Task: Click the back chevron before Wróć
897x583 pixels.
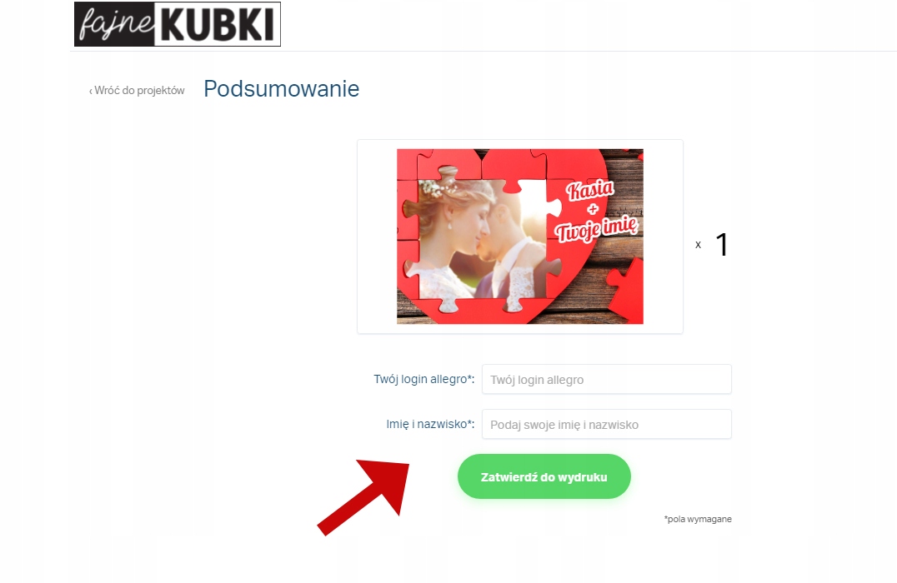Action: coord(90,91)
